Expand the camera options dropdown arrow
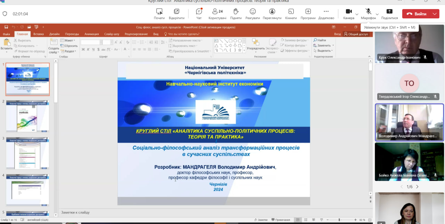This screenshot has width=445, height=224. [x=357, y=14]
